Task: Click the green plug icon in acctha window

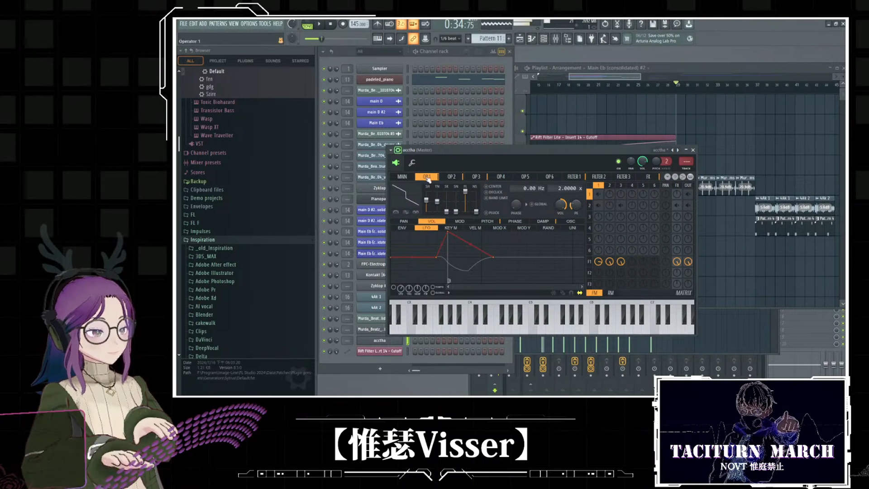Action: tap(396, 163)
